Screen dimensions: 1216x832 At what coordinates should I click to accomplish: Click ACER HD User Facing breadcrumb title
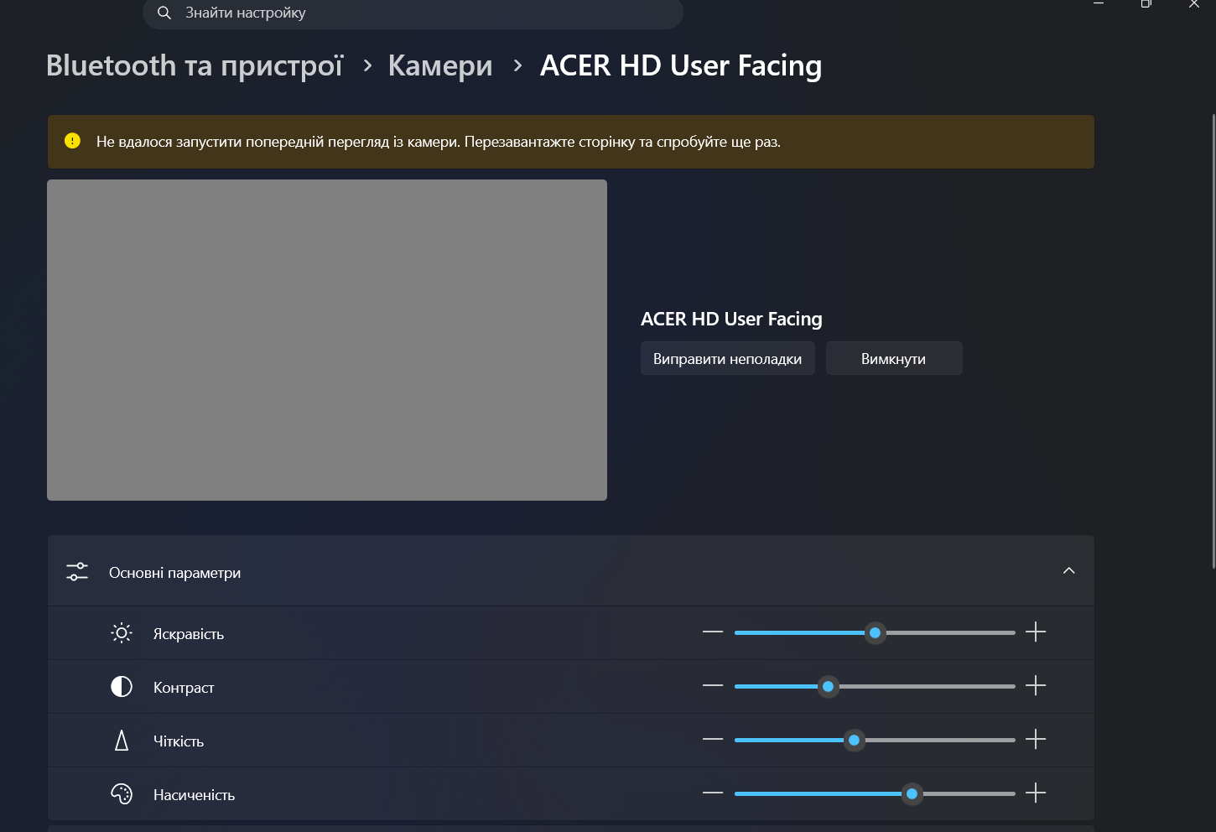(x=681, y=65)
